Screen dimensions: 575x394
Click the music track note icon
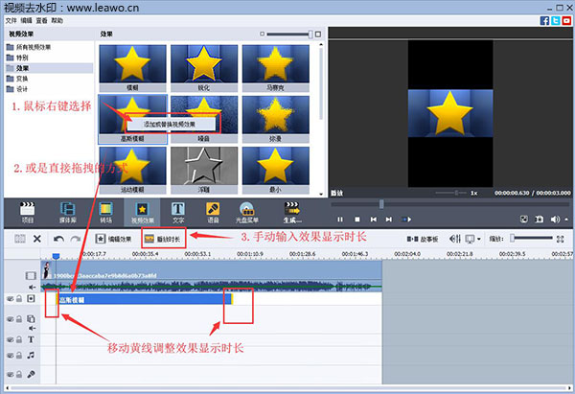tap(32, 355)
